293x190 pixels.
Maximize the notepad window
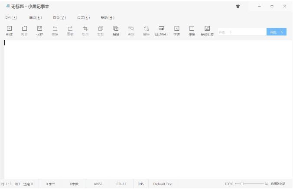(x=272, y=6)
